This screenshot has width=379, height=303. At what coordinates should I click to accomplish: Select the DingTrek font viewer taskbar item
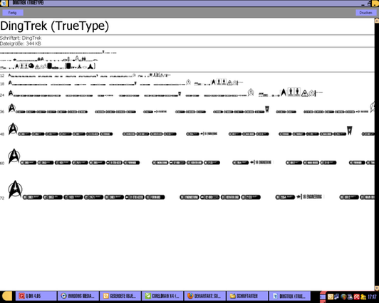click(x=289, y=296)
